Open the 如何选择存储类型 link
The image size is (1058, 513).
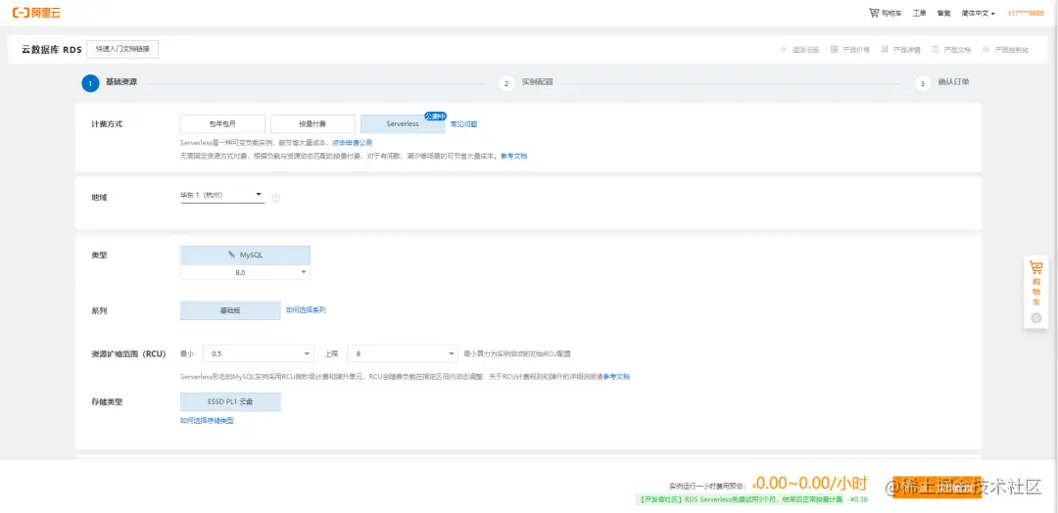(x=207, y=420)
